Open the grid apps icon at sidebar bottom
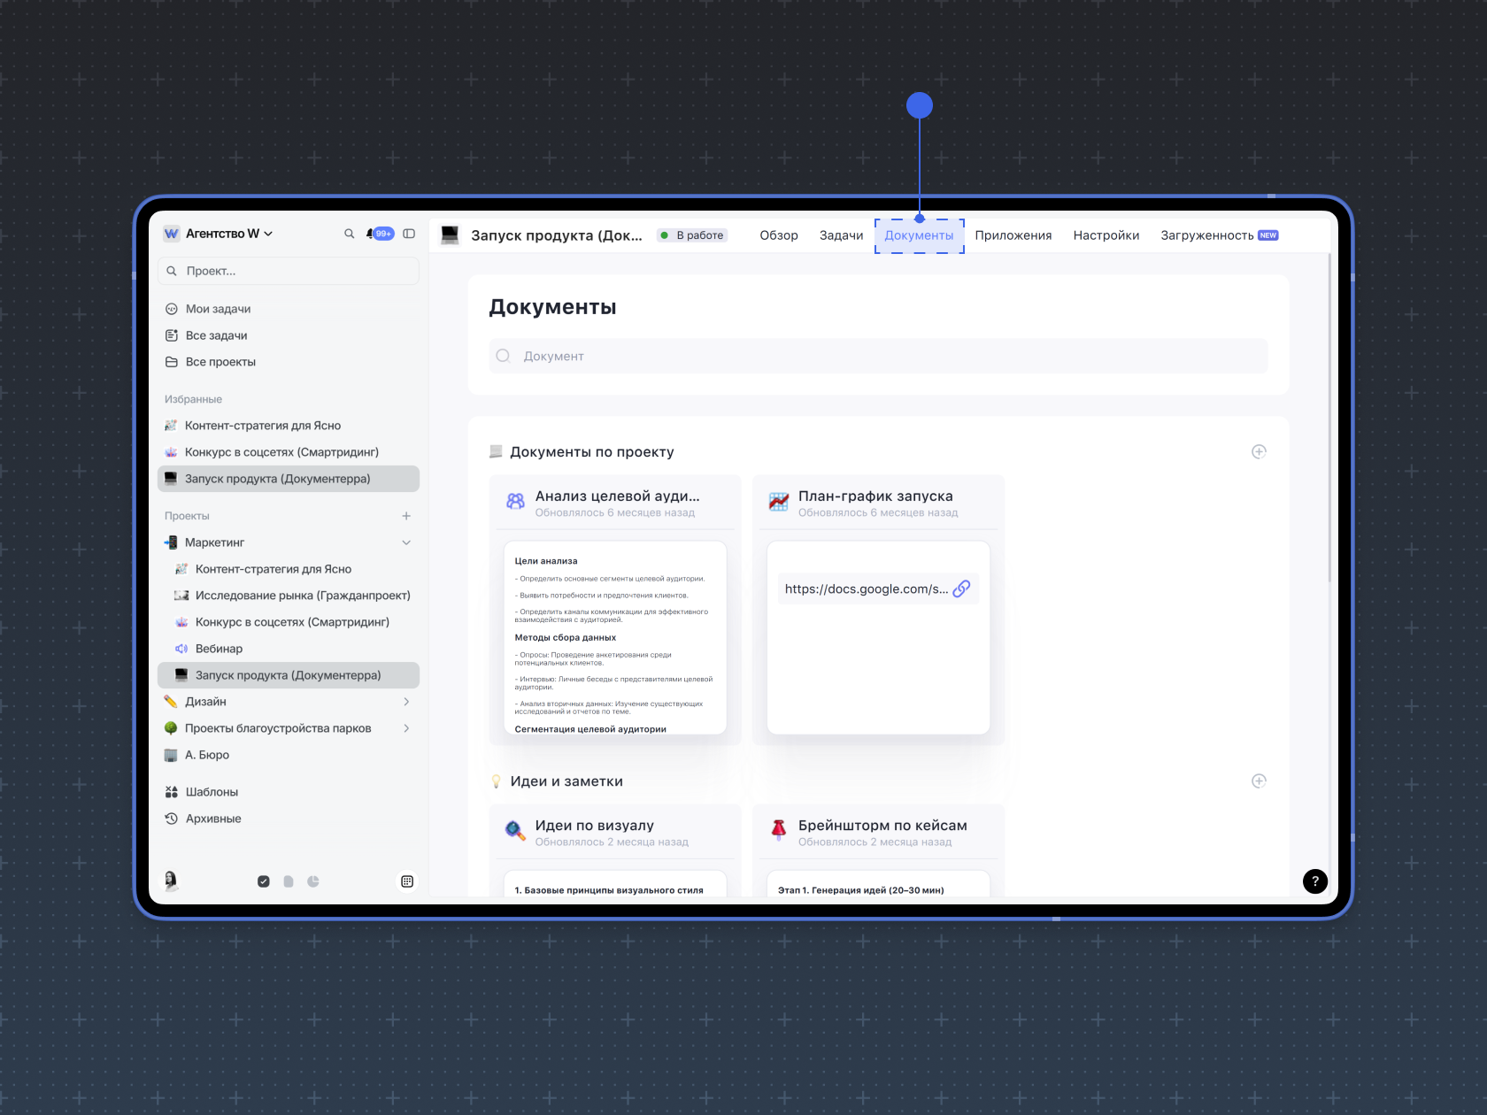Viewport: 1487px width, 1115px height. [407, 881]
